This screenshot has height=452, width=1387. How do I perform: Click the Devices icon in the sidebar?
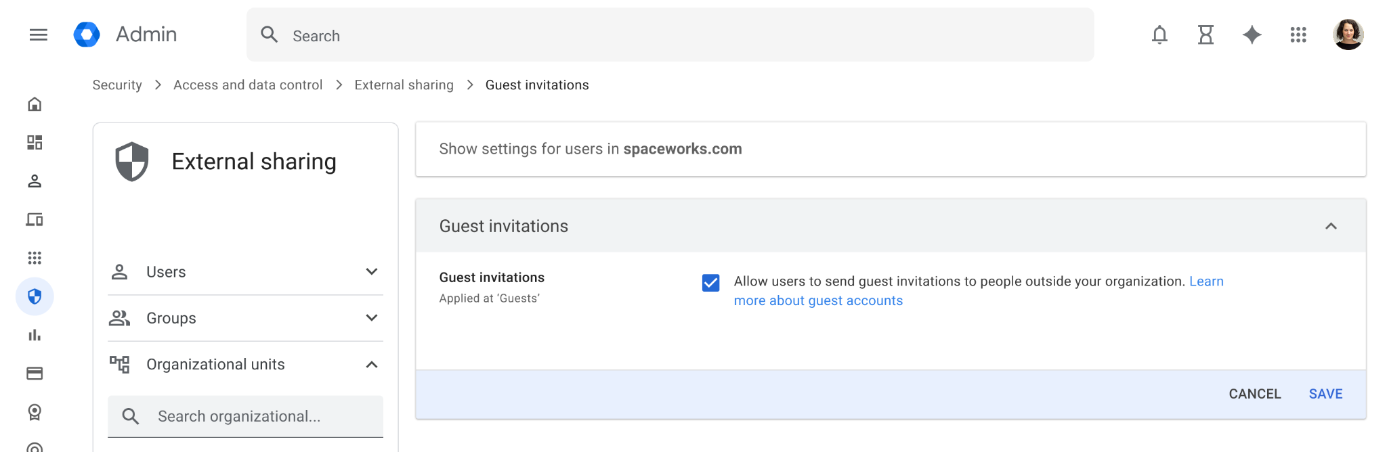tap(35, 219)
